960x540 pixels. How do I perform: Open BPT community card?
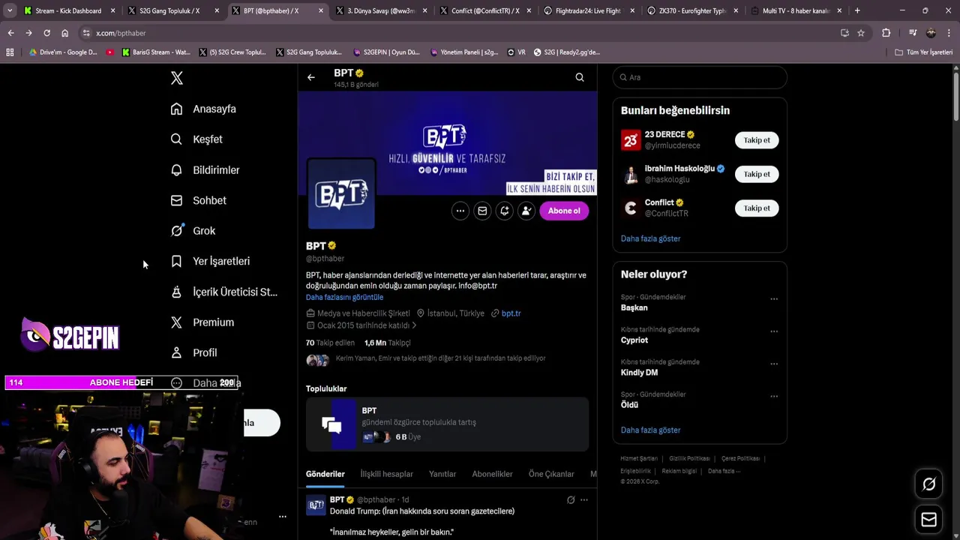(x=447, y=425)
